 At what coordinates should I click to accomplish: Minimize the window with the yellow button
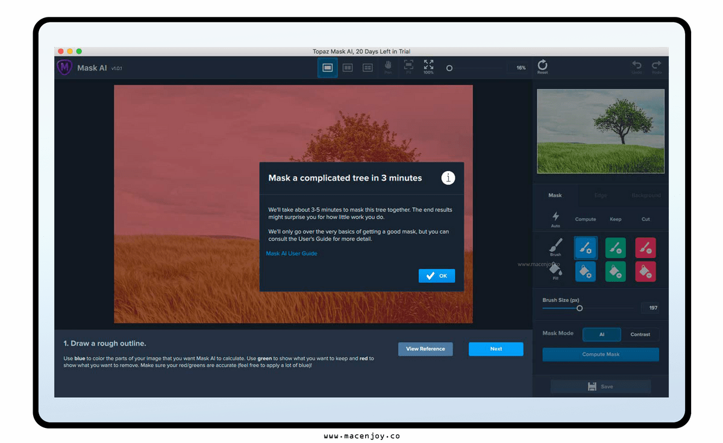70,52
